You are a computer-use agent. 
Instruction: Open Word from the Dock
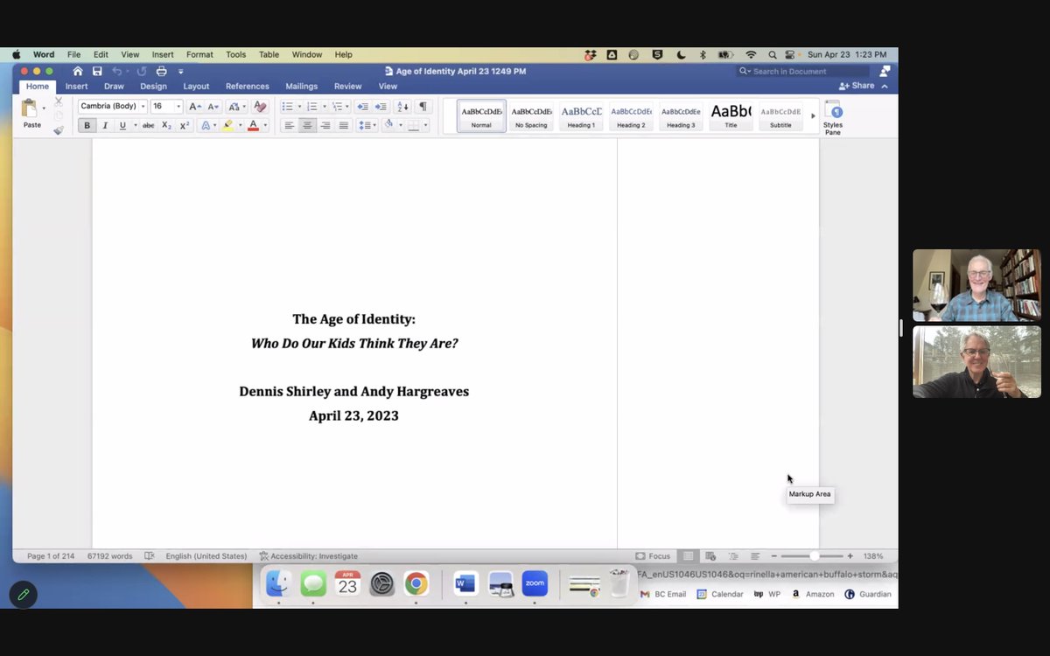(x=465, y=583)
